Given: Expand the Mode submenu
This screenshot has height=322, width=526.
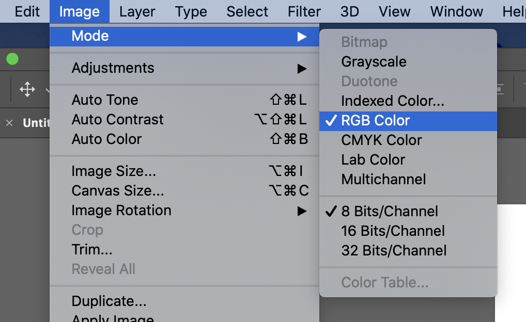Looking at the screenshot, I should coord(184,36).
